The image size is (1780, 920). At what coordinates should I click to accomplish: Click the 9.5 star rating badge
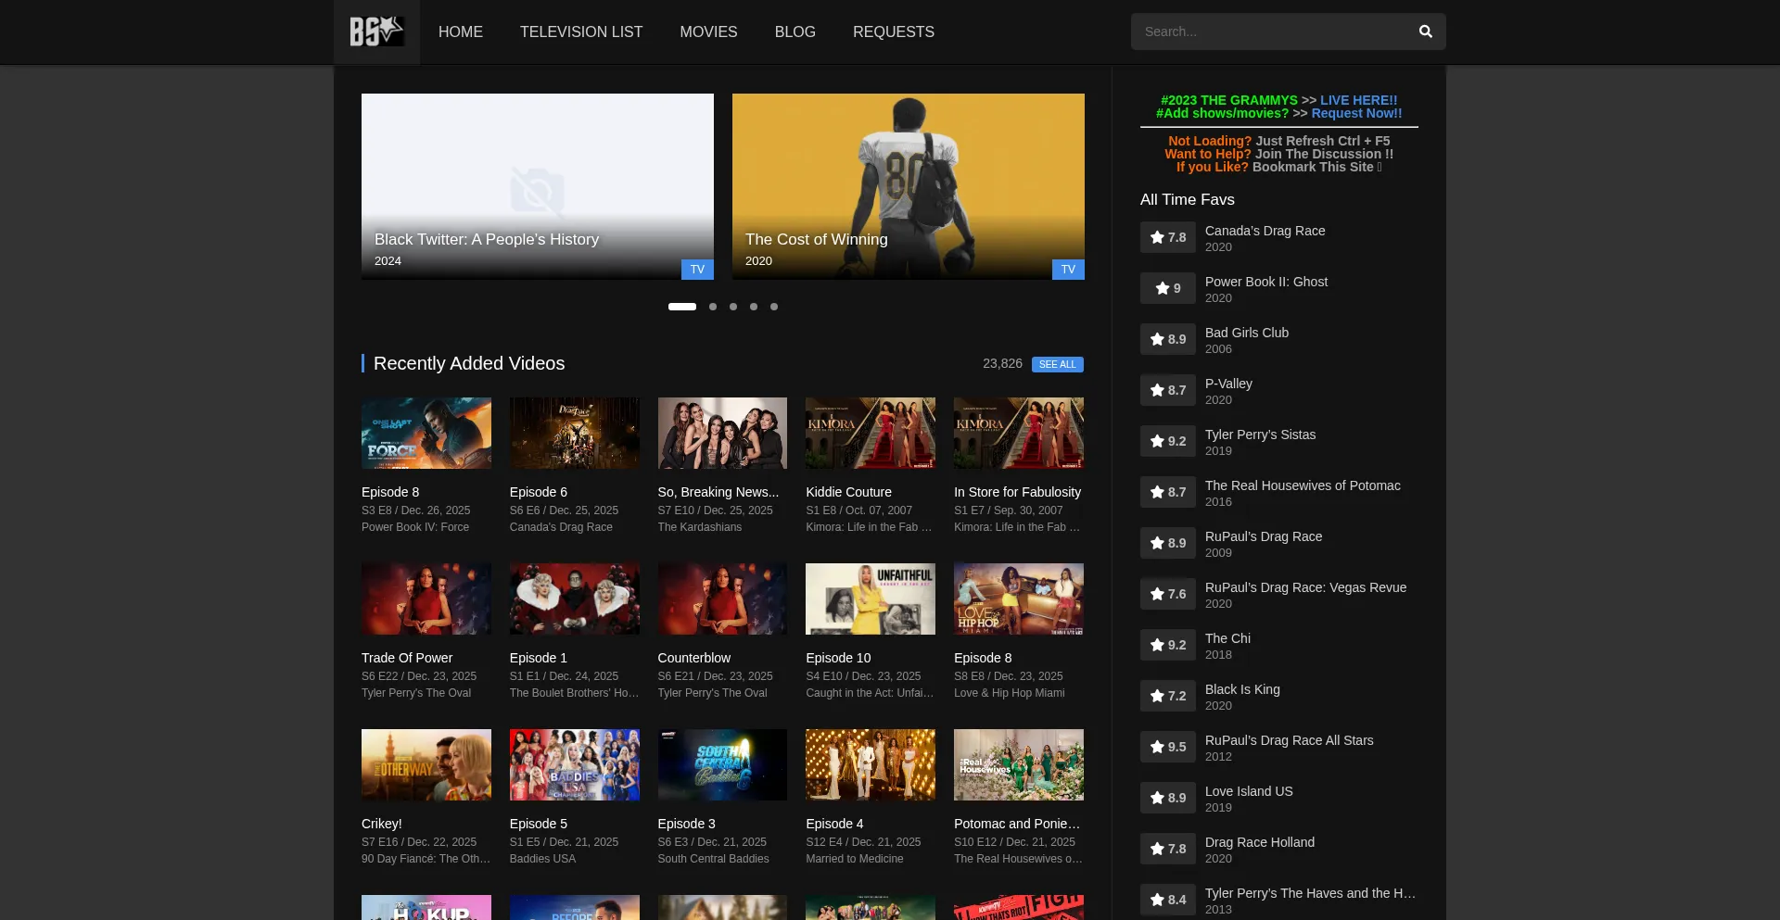(x=1167, y=747)
